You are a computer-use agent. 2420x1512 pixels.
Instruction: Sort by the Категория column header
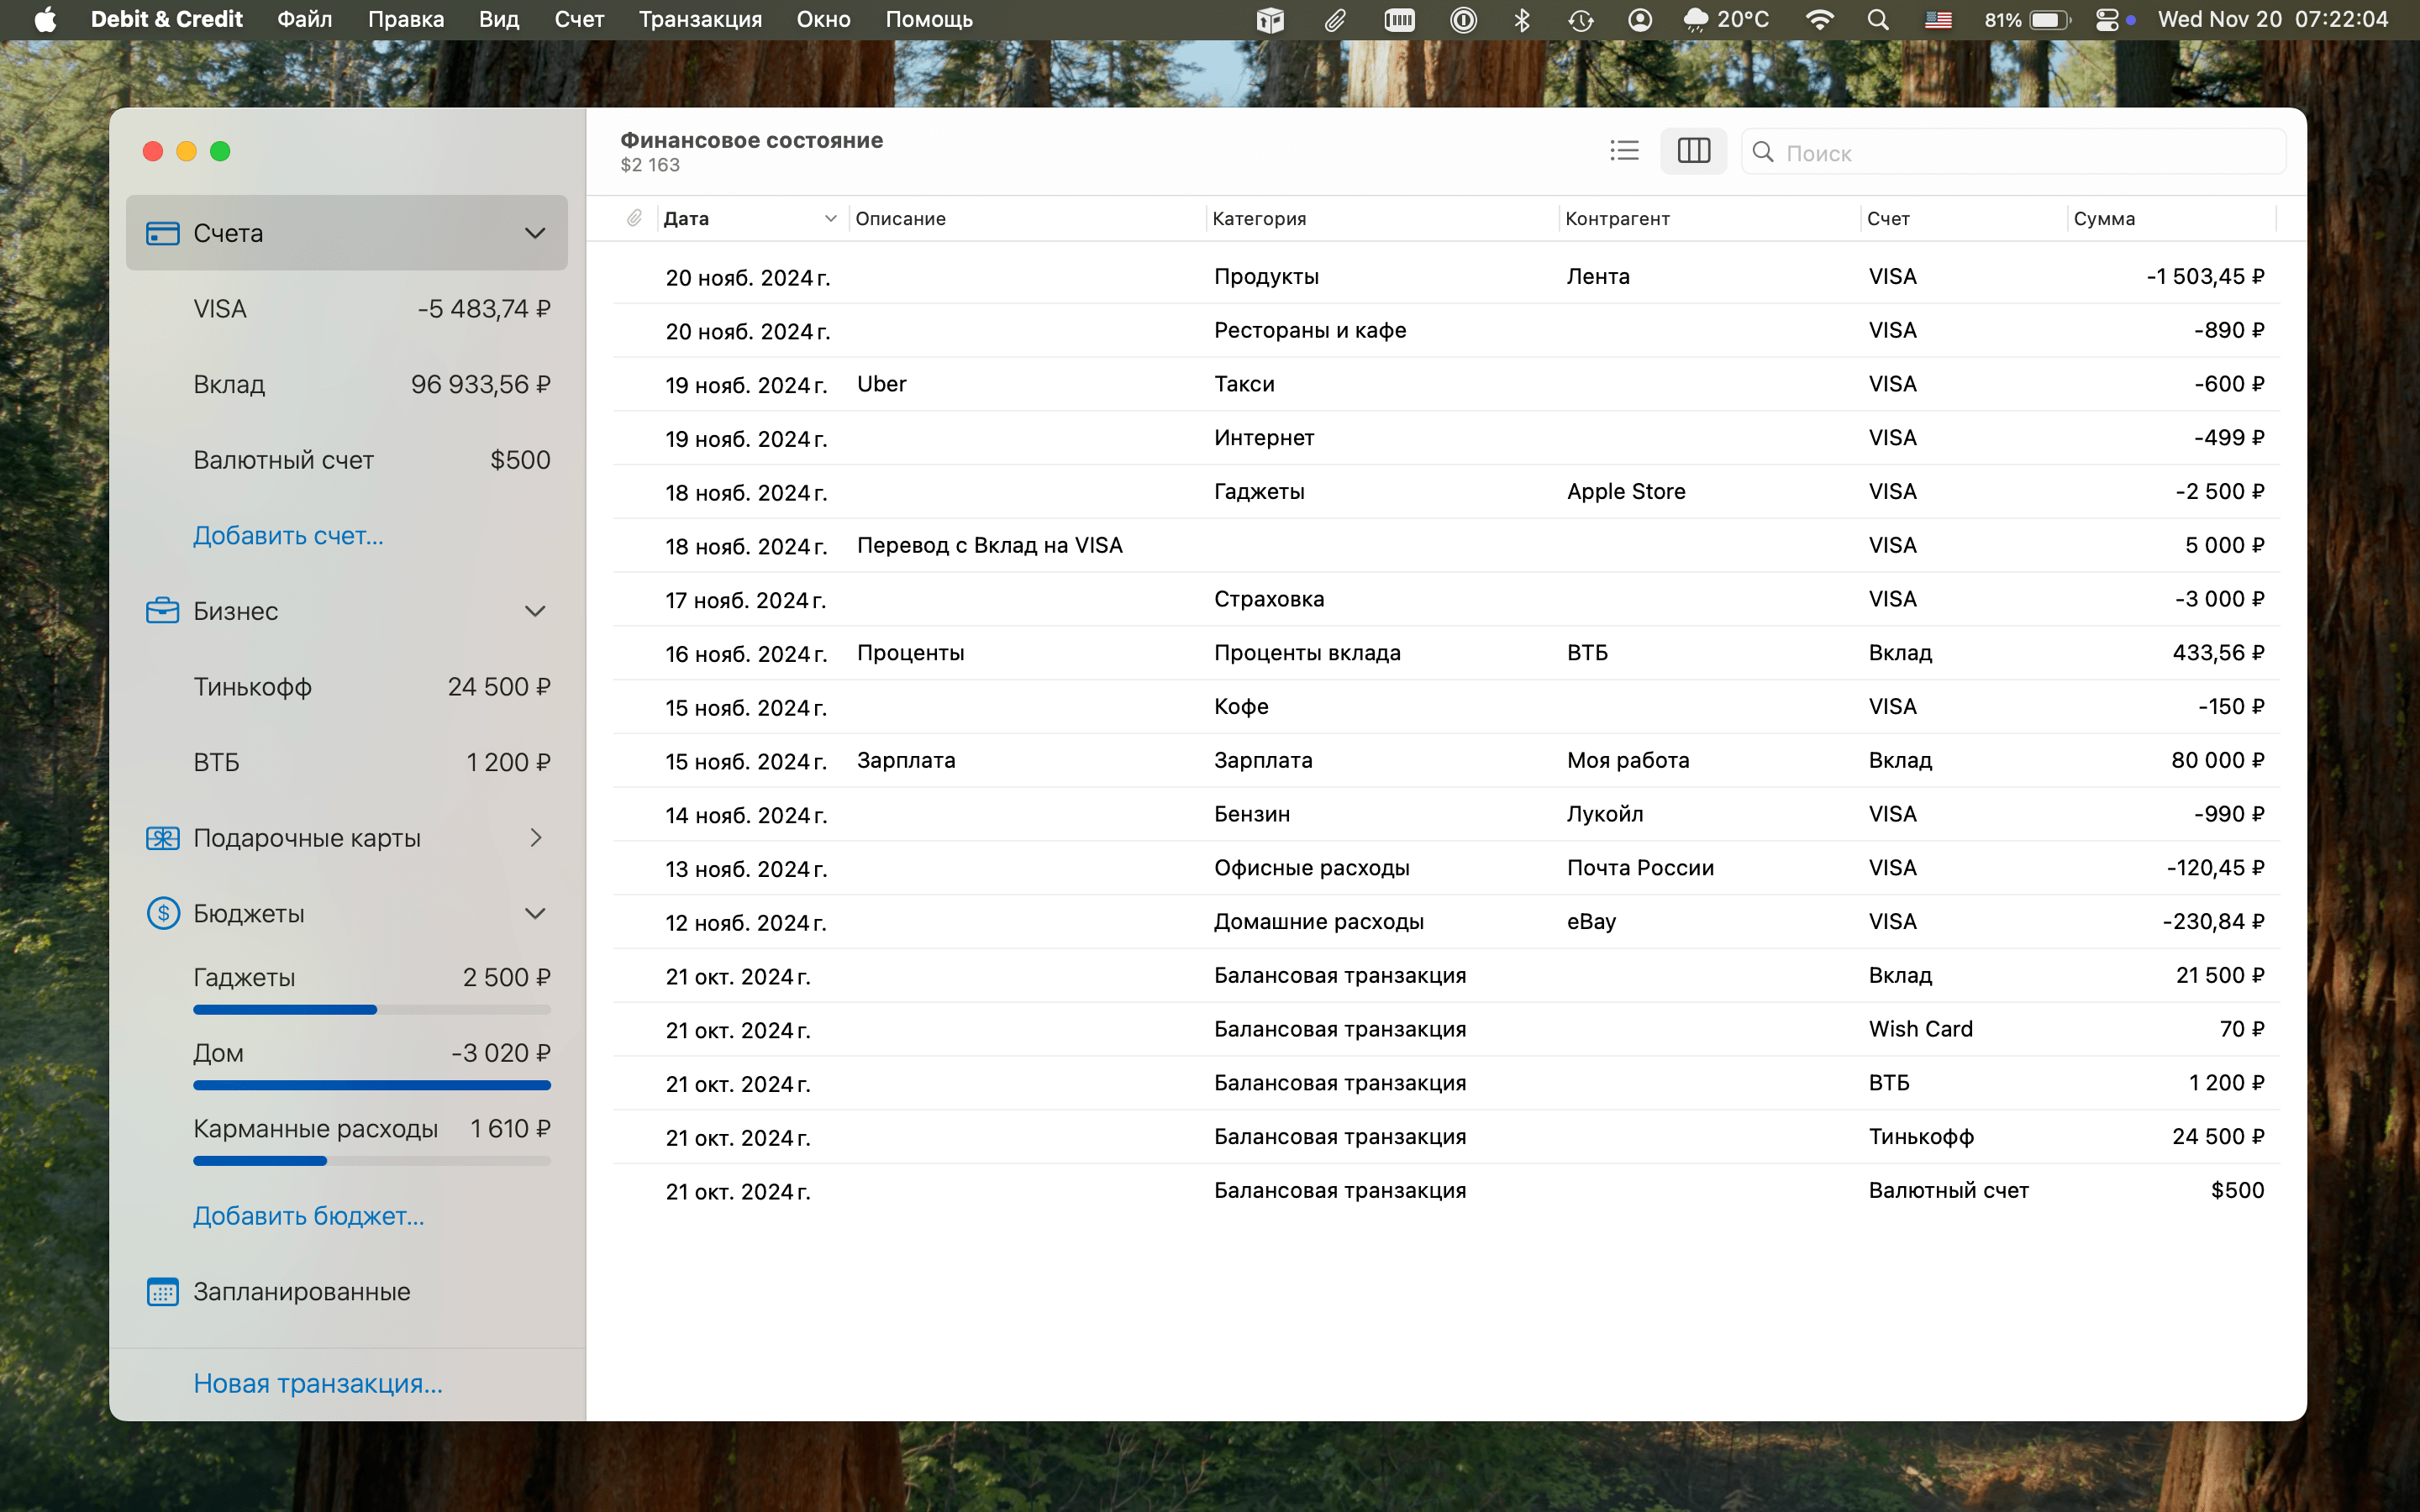(1381, 218)
